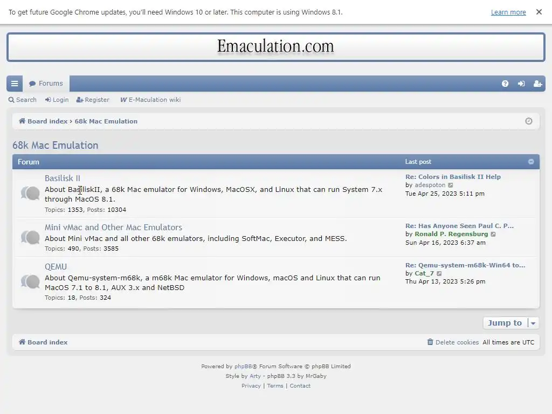
Task: Open the Register link below the blue bar
Action: point(93,100)
